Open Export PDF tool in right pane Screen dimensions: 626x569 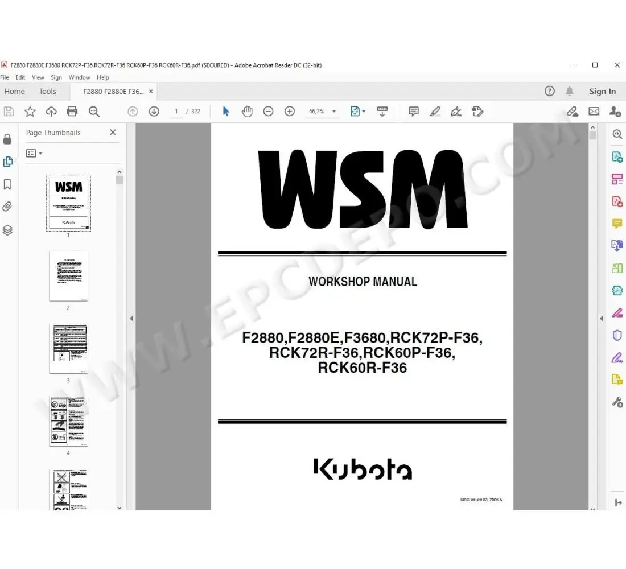[617, 157]
